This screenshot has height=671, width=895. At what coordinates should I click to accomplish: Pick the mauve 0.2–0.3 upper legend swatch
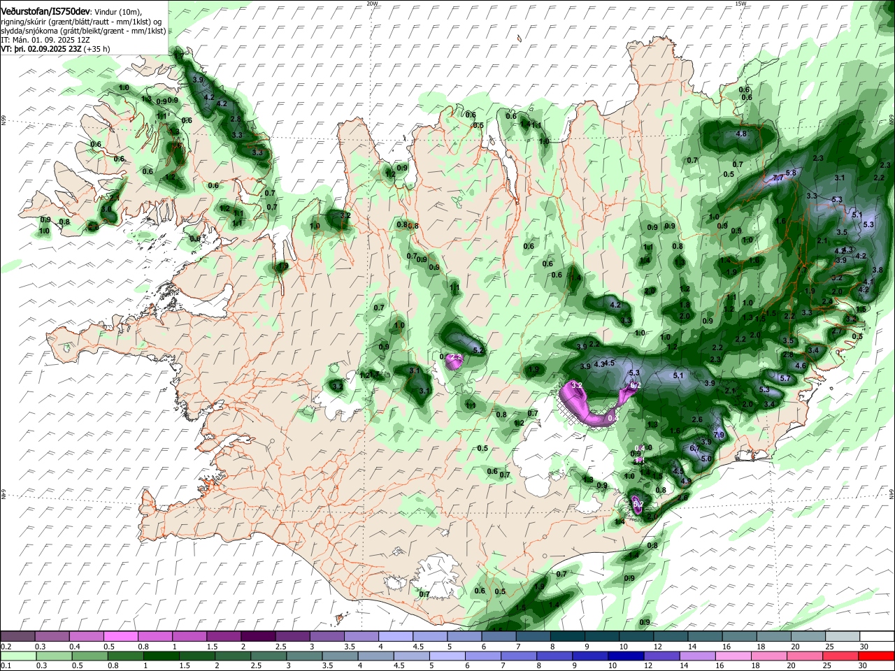[x=19, y=637]
